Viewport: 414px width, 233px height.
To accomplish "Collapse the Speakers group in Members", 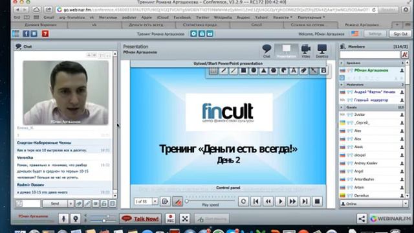I will click(342, 63).
